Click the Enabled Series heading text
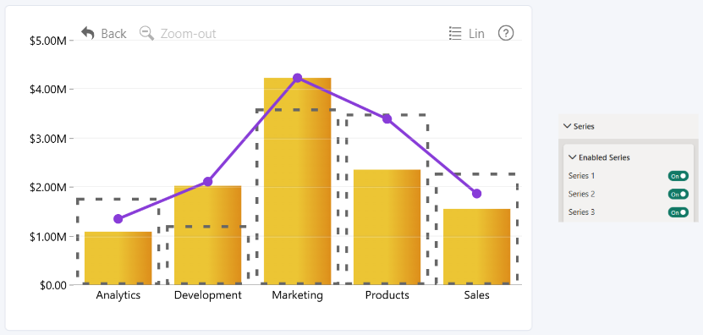This screenshot has width=703, height=335. 604,157
